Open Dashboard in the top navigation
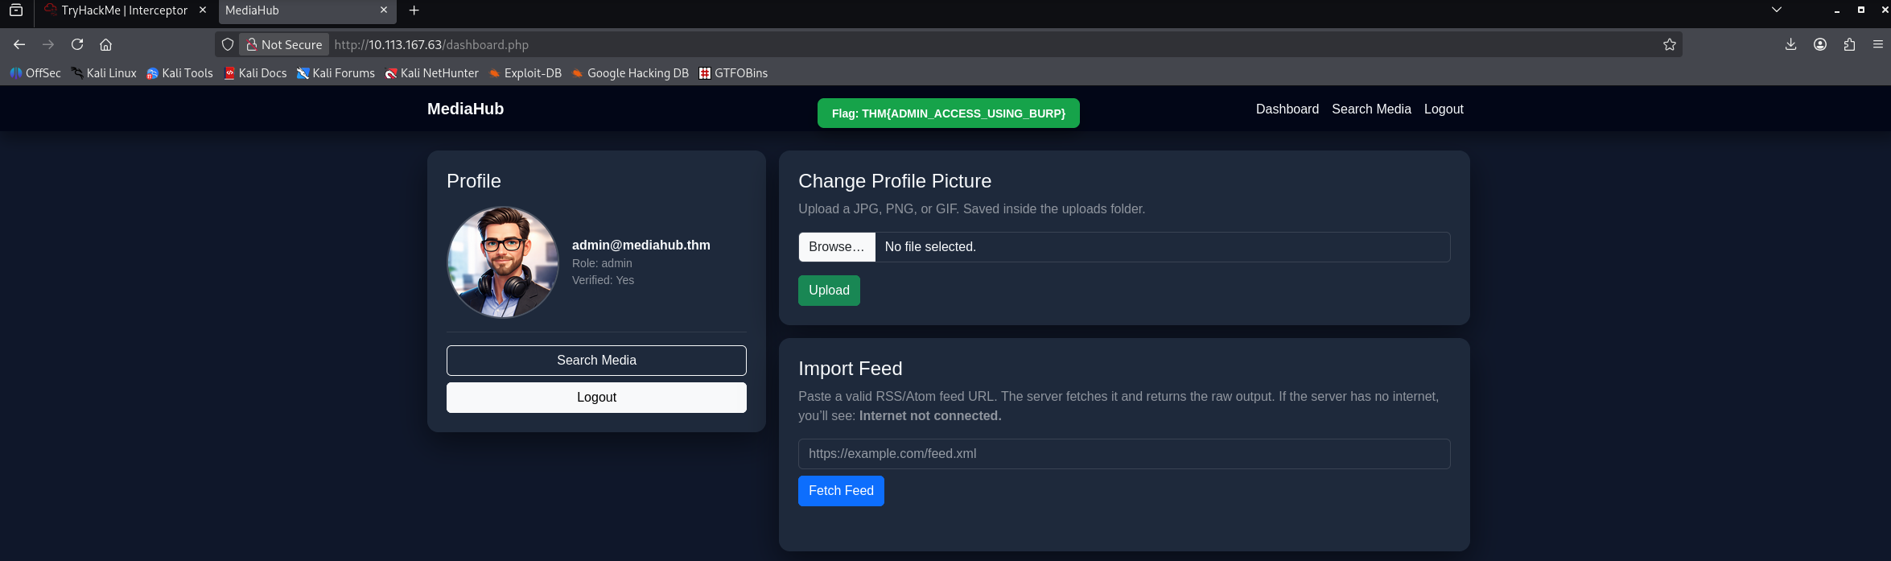Screen dimensions: 1891x561 coord(1287,109)
